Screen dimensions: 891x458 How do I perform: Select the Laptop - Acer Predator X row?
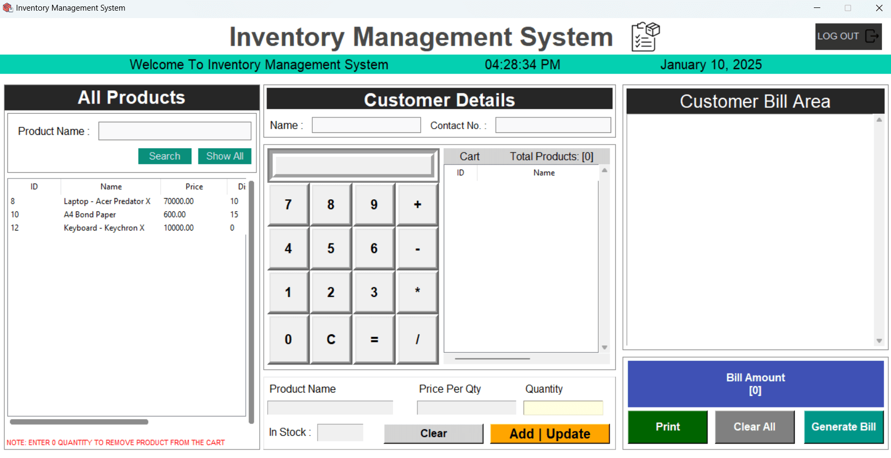click(127, 201)
